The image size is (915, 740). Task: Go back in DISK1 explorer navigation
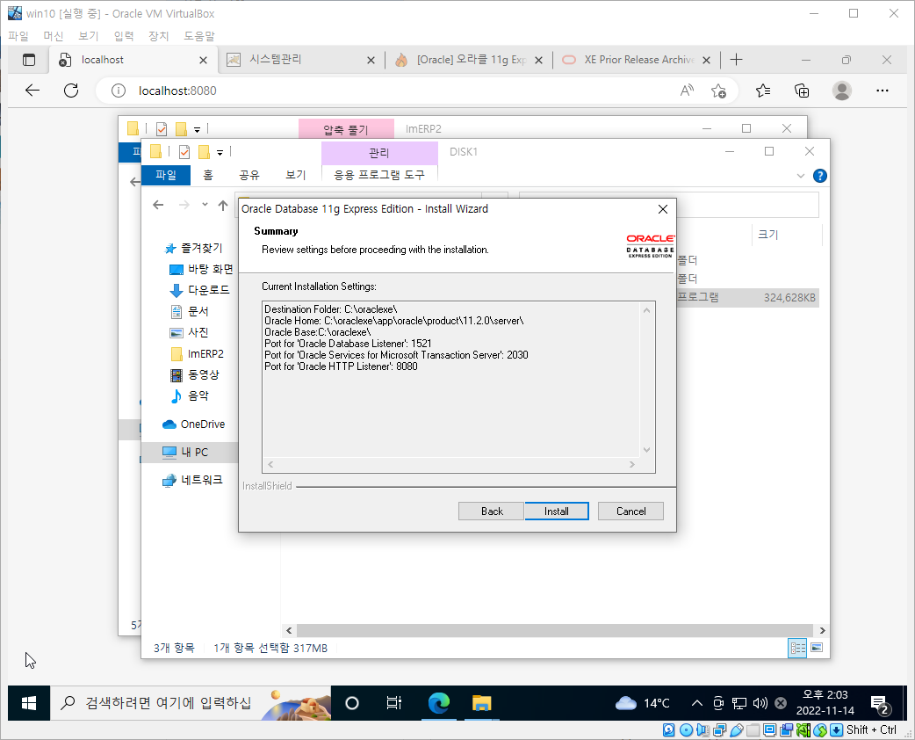158,205
